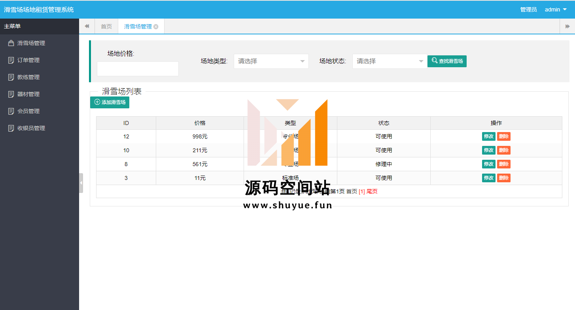This screenshot has width=575, height=310.
Task: Click the 修理中 status cell
Action: (384, 164)
